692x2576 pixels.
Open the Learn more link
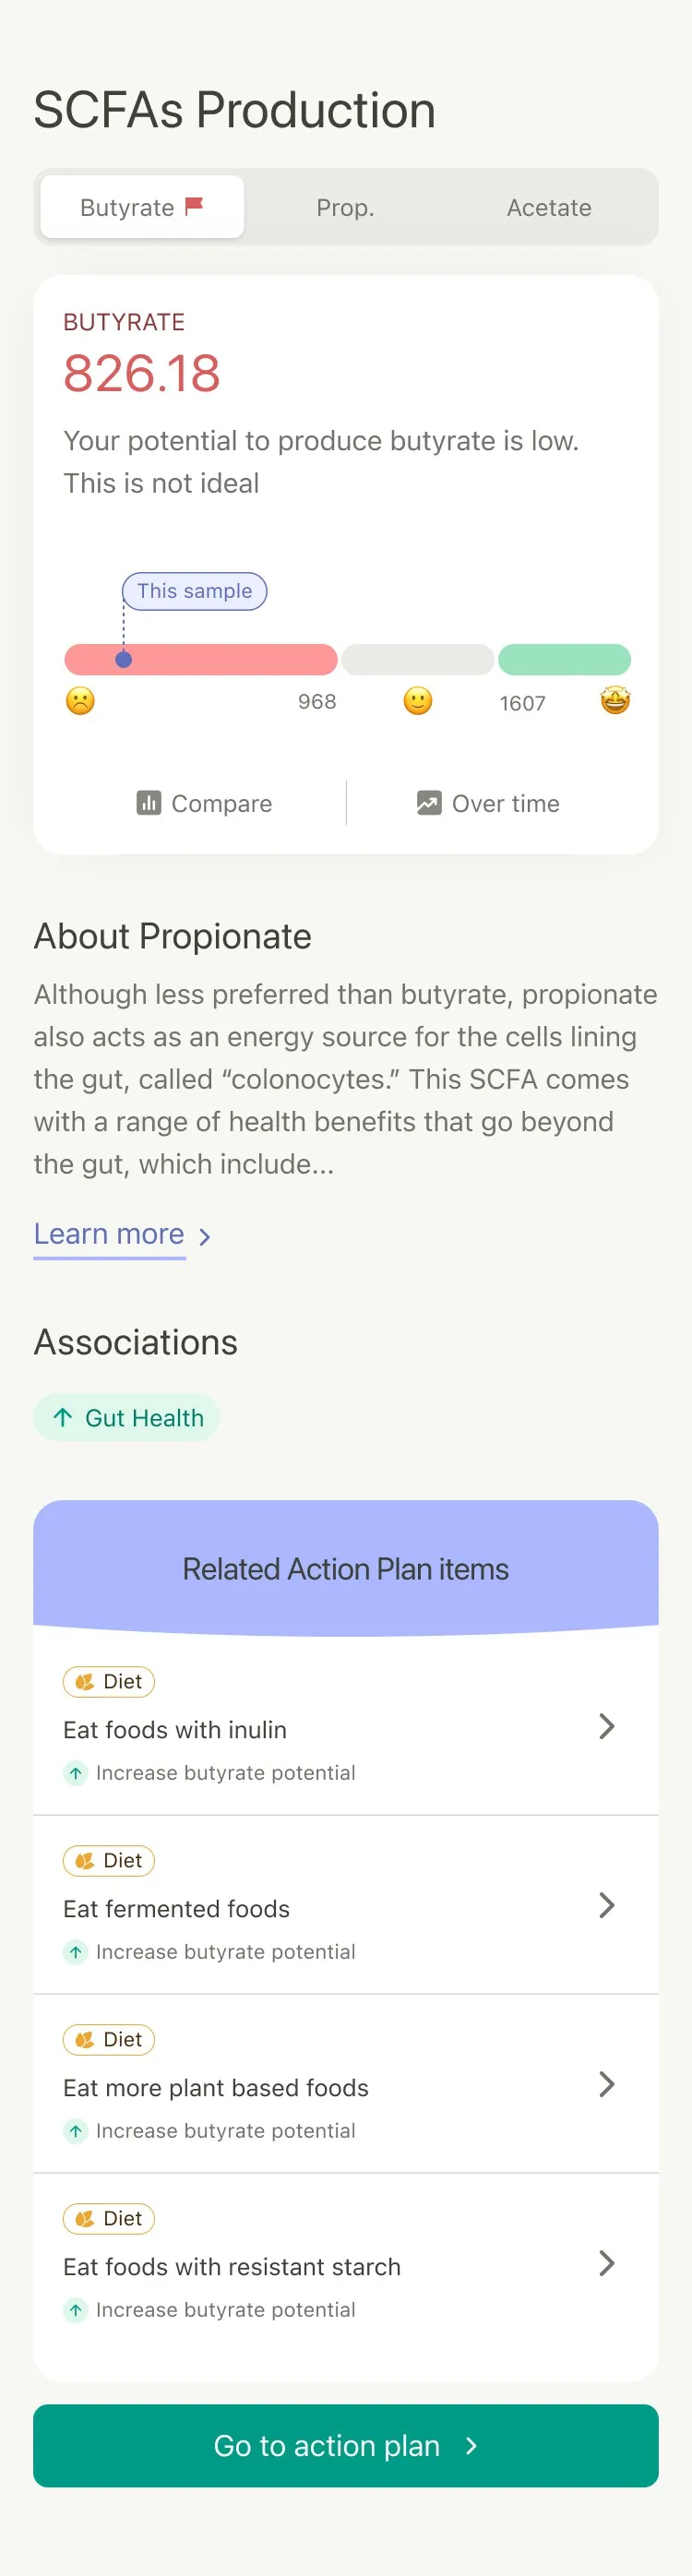tap(110, 1234)
